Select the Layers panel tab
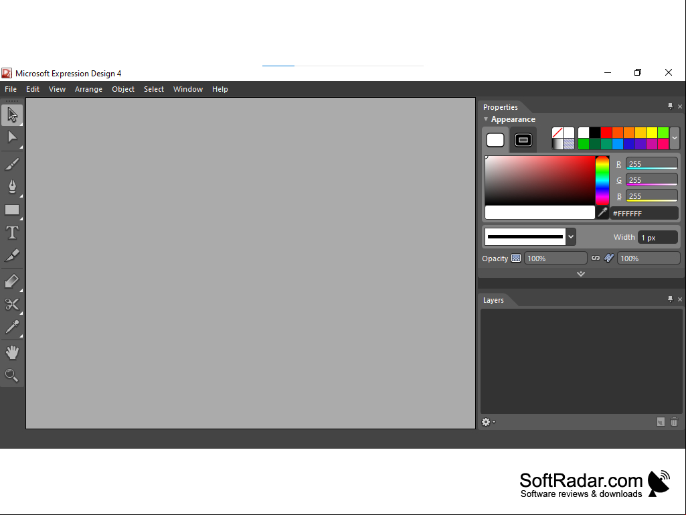Viewport: 686px width, 515px height. (493, 300)
